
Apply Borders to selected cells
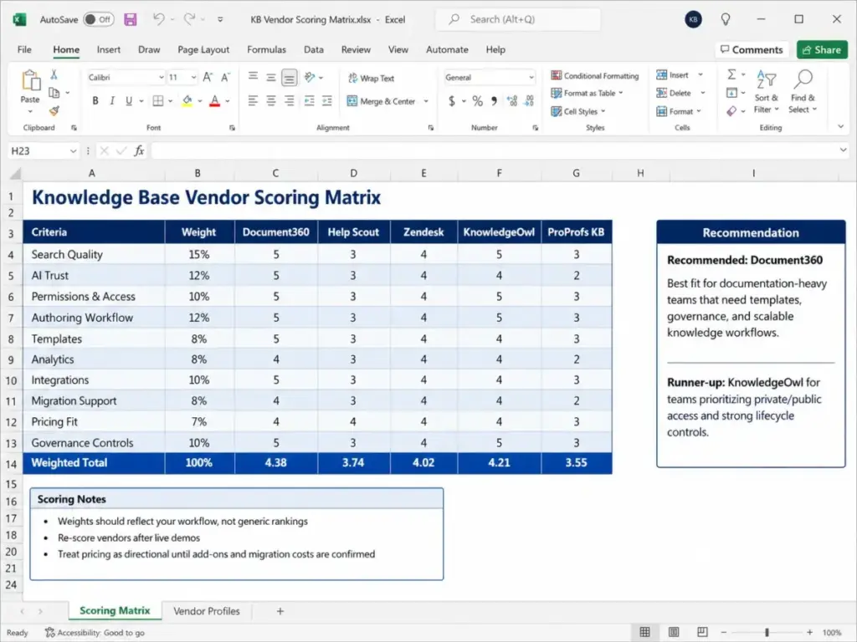pos(158,101)
